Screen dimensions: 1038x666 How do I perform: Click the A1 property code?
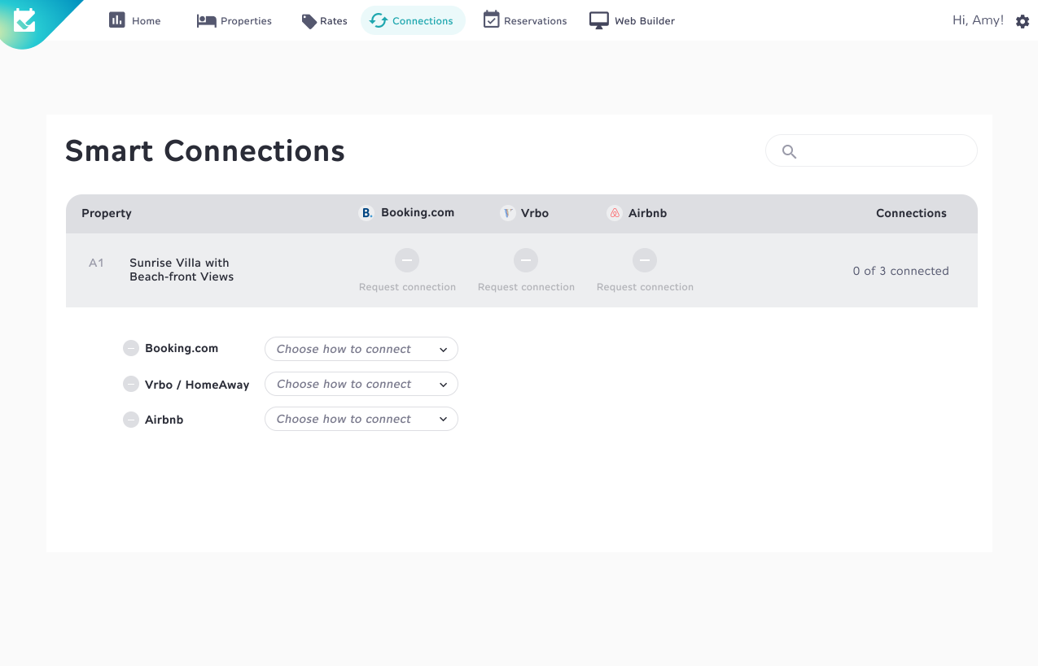coord(96,263)
